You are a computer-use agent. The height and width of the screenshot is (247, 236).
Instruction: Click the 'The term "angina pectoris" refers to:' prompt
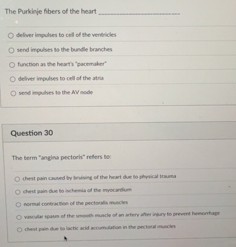pos(61,157)
